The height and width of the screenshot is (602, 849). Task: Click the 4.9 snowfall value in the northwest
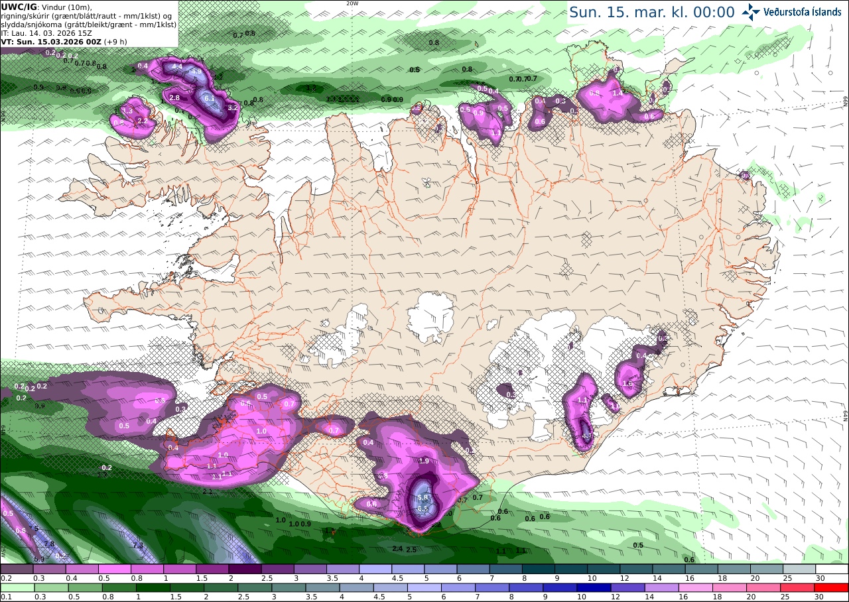[x=196, y=72]
